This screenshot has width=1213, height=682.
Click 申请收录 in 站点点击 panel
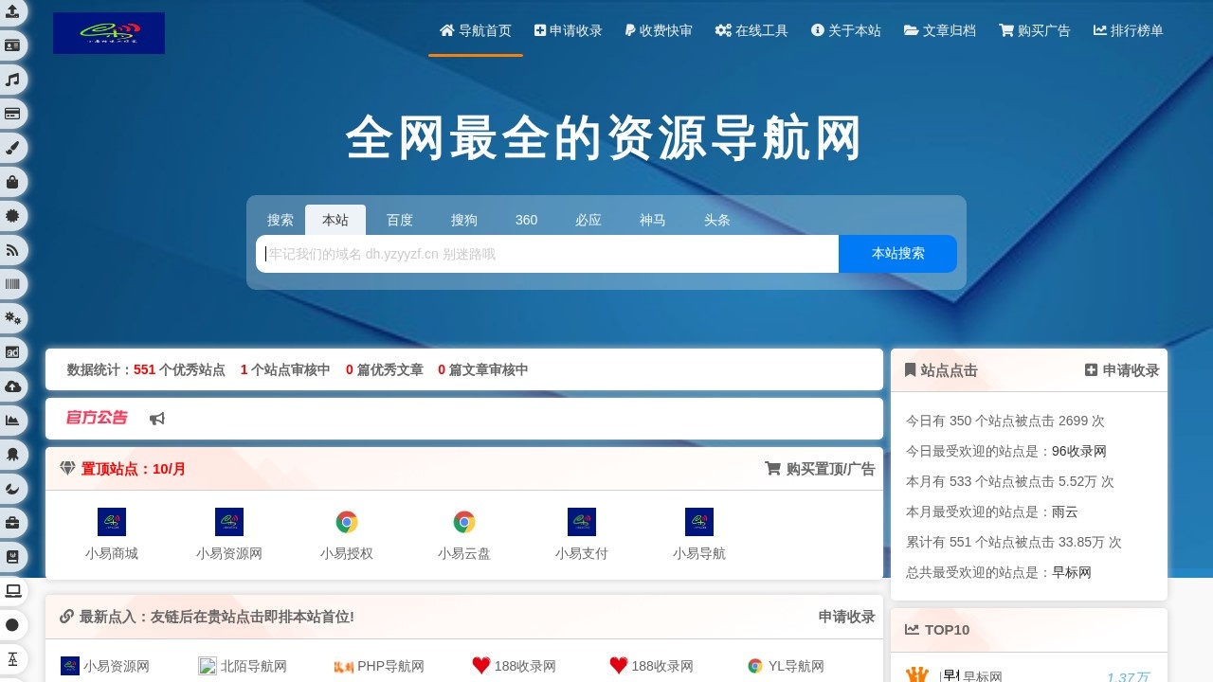coord(1122,370)
